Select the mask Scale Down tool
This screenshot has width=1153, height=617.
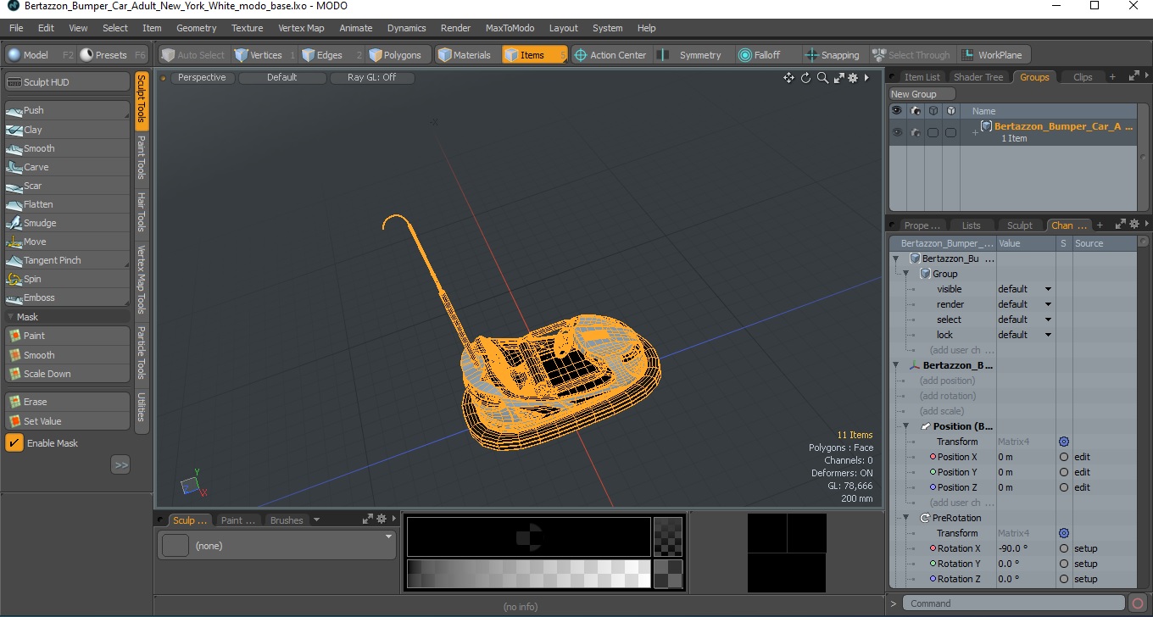pyautogui.click(x=68, y=374)
